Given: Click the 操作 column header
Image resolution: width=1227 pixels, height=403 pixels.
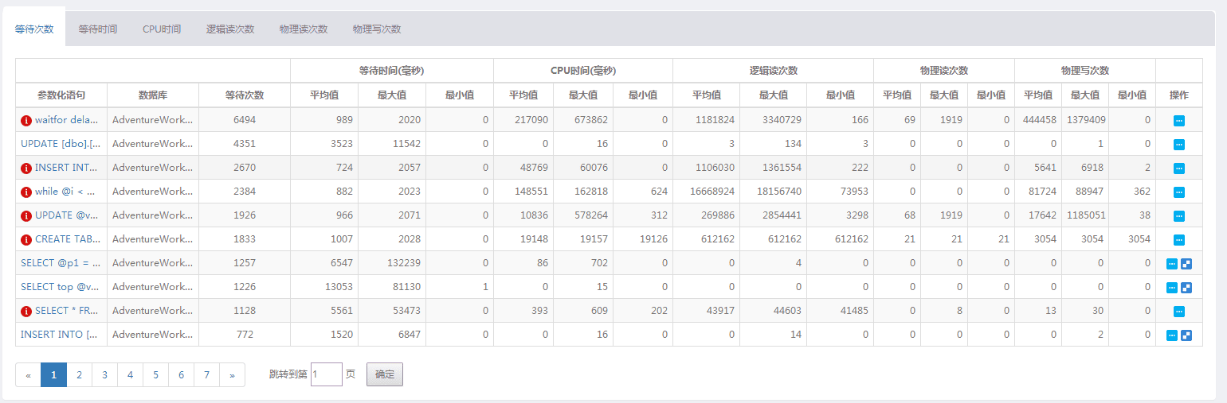Looking at the screenshot, I should pyautogui.click(x=1179, y=95).
